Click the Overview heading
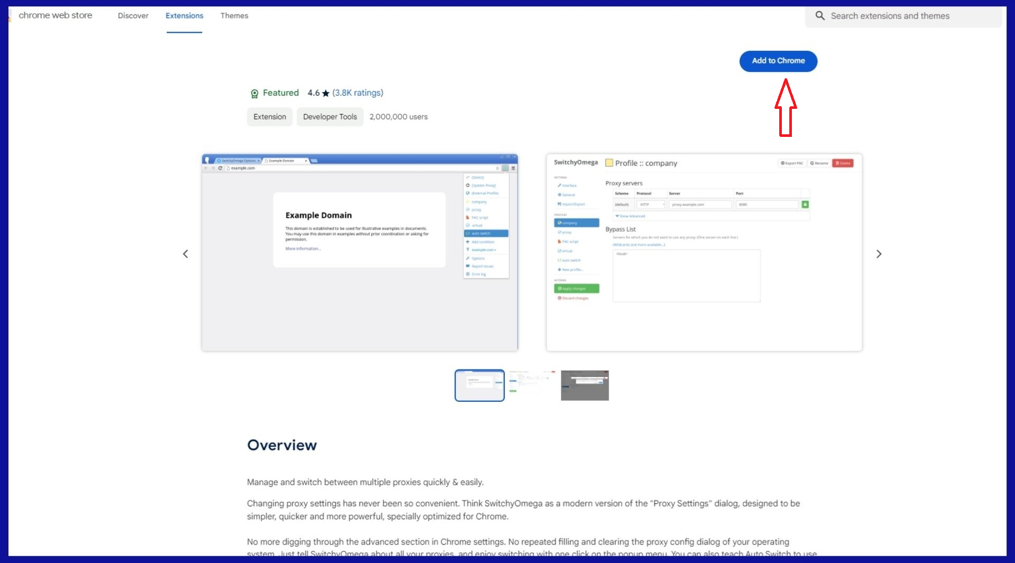The width and height of the screenshot is (1015, 563). [282, 445]
